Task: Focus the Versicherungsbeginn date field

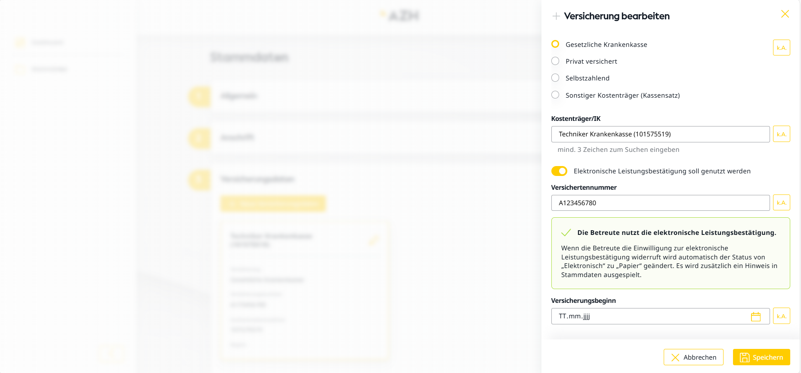Action: [x=650, y=316]
